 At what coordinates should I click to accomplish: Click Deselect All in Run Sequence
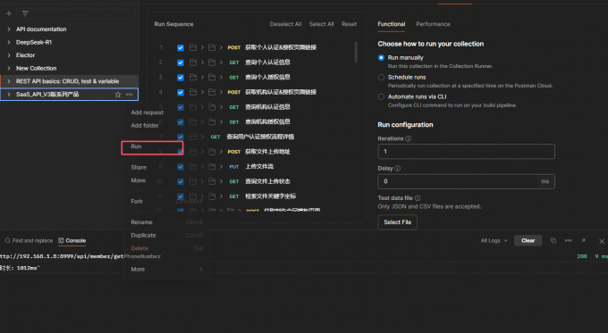285,24
